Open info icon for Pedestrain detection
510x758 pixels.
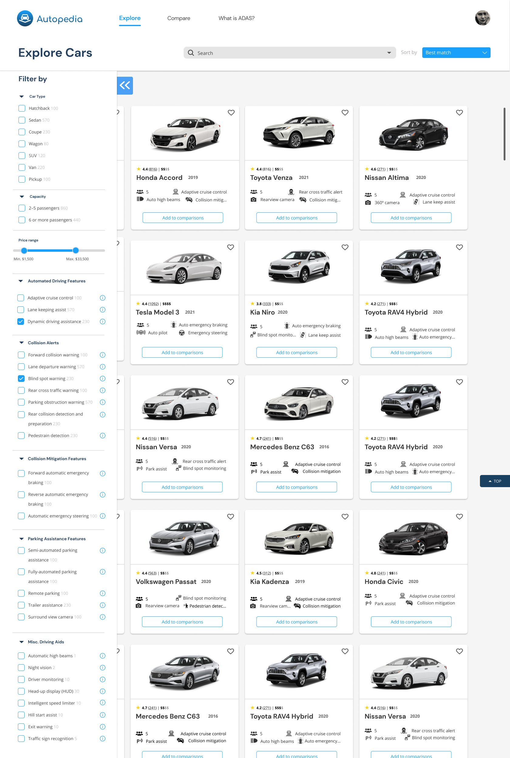pyautogui.click(x=103, y=436)
